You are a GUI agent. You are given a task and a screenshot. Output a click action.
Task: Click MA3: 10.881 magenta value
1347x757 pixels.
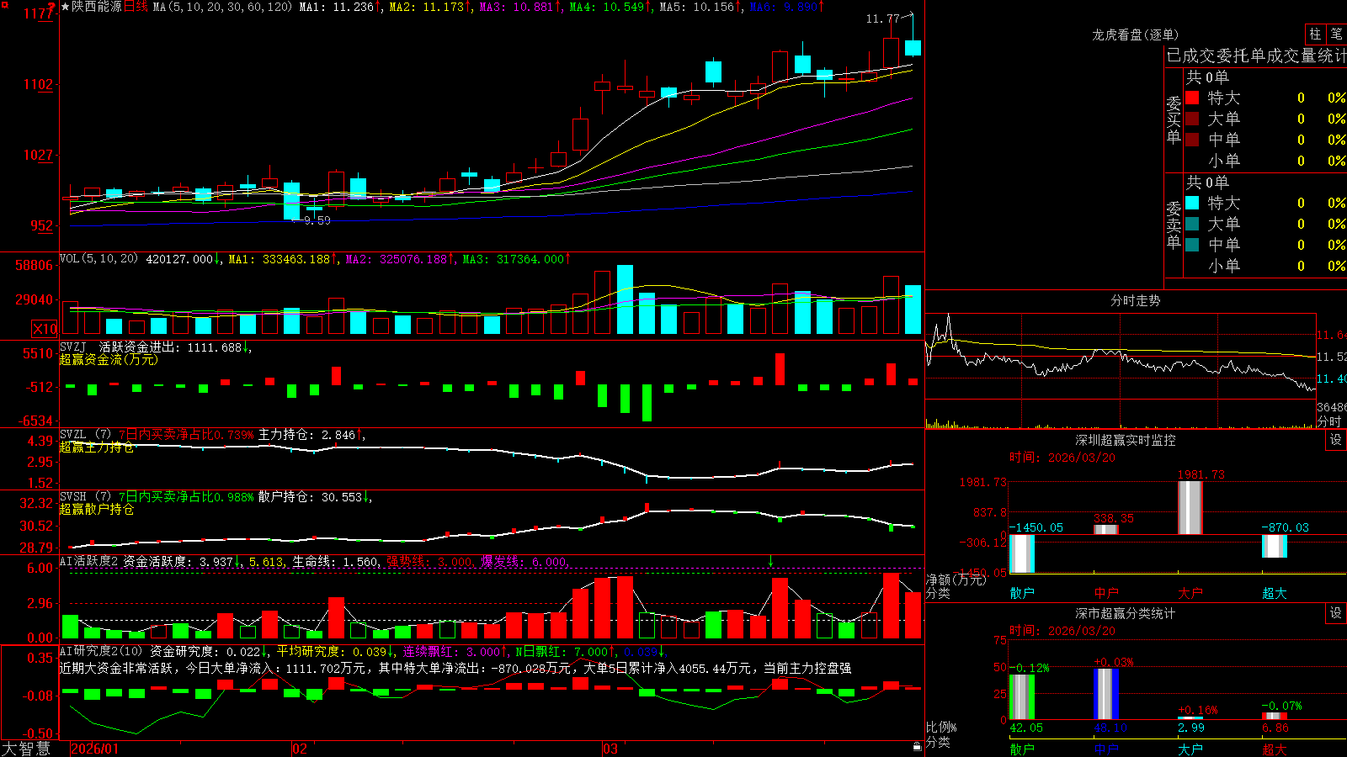pyautogui.click(x=517, y=7)
